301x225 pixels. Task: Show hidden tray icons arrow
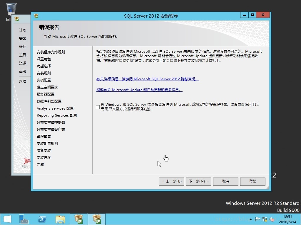tap(250, 219)
